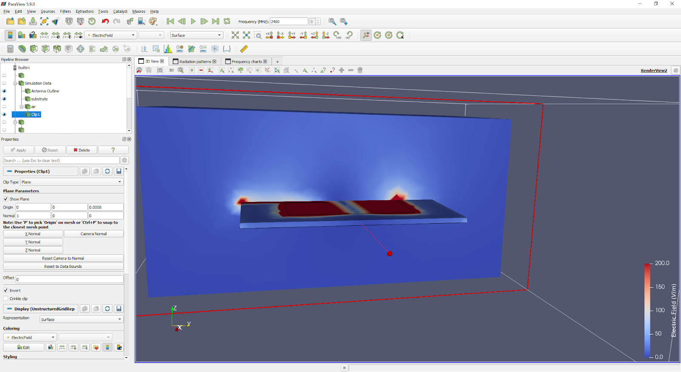The width and height of the screenshot is (681, 372).
Task: Click the Undo arrow icon
Action: pyautogui.click(x=105, y=21)
